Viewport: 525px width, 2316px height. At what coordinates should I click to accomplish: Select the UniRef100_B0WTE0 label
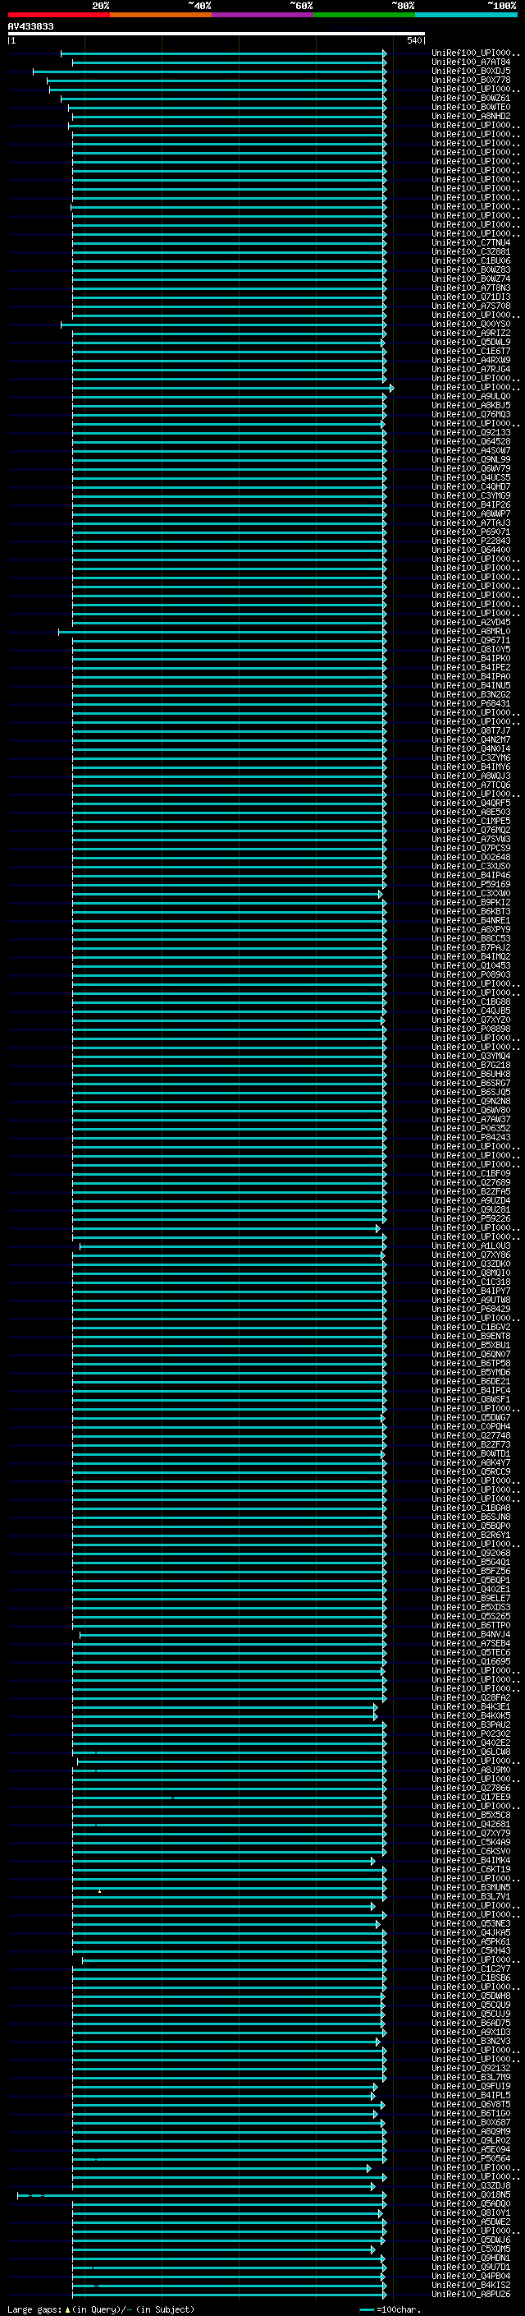pyautogui.click(x=470, y=107)
